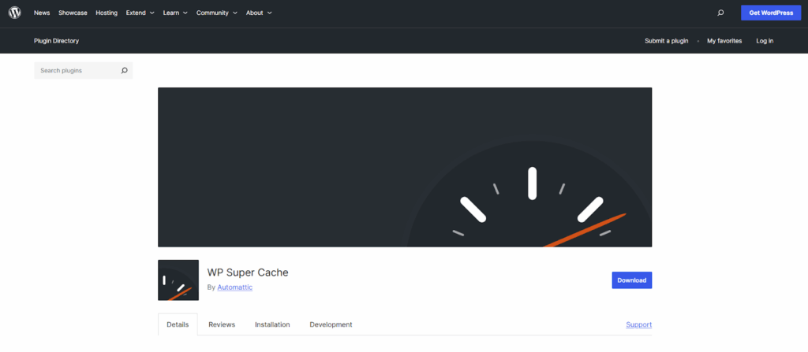Click the blue Download button
808x352 pixels.
point(632,280)
